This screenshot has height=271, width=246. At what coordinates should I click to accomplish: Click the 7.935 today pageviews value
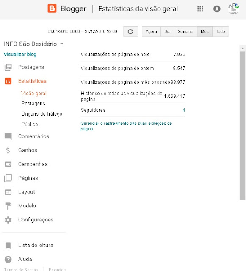pos(180,55)
